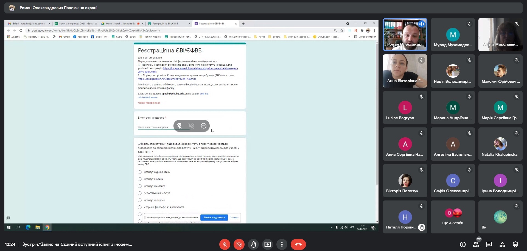The width and height of the screenshot is (527, 251).
Task: Select the Педагогічний інститут radio option
Action: (140, 193)
